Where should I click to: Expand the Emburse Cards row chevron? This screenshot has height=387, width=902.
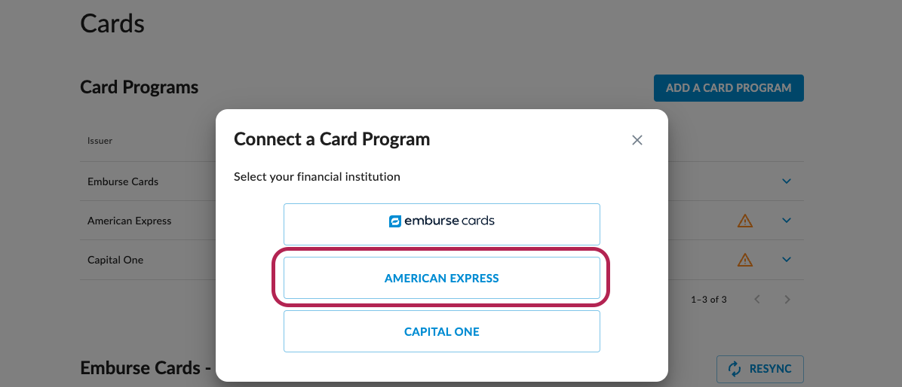[x=787, y=181]
